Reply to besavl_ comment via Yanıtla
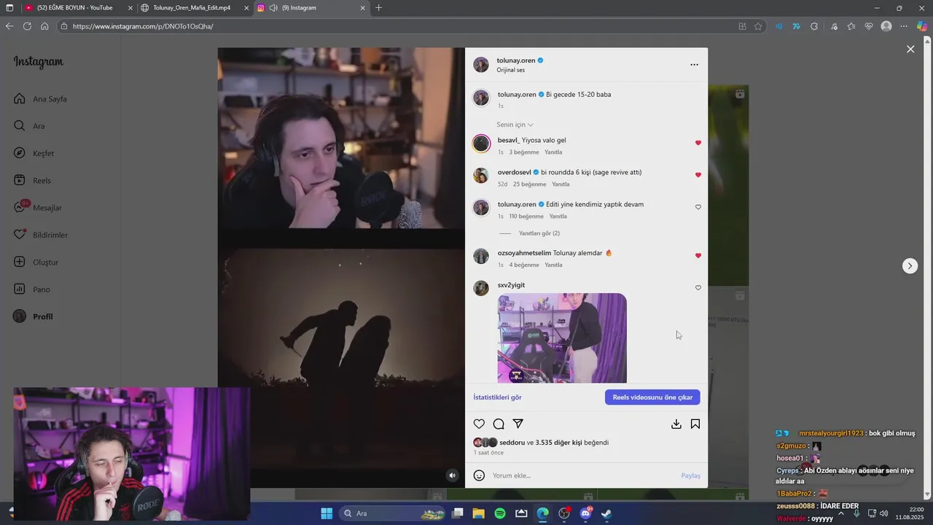Viewport: 933px width, 525px height. pos(553,152)
